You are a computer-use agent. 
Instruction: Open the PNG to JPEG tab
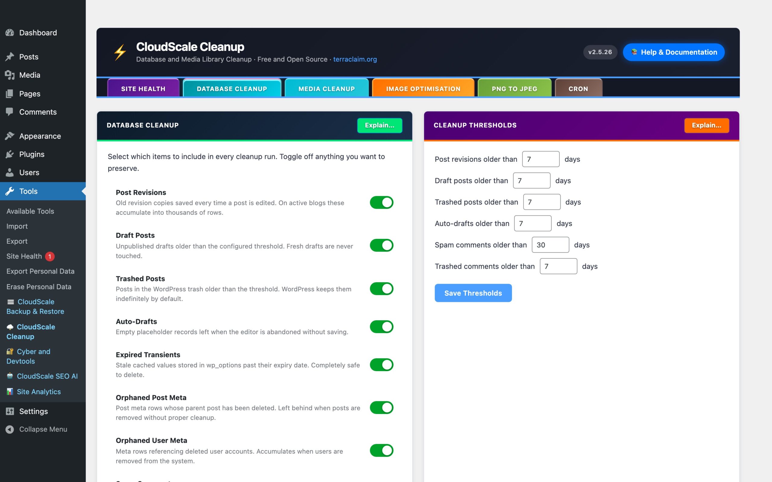coord(514,89)
